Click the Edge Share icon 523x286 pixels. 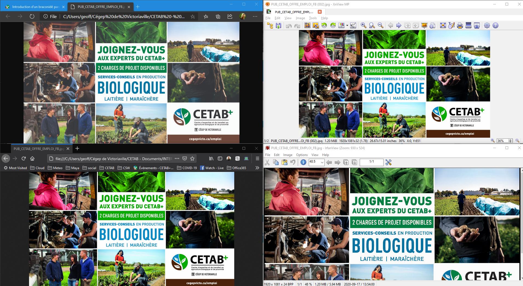click(x=230, y=16)
